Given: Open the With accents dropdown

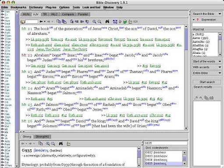Looking at the screenshot, I should tap(207, 67).
